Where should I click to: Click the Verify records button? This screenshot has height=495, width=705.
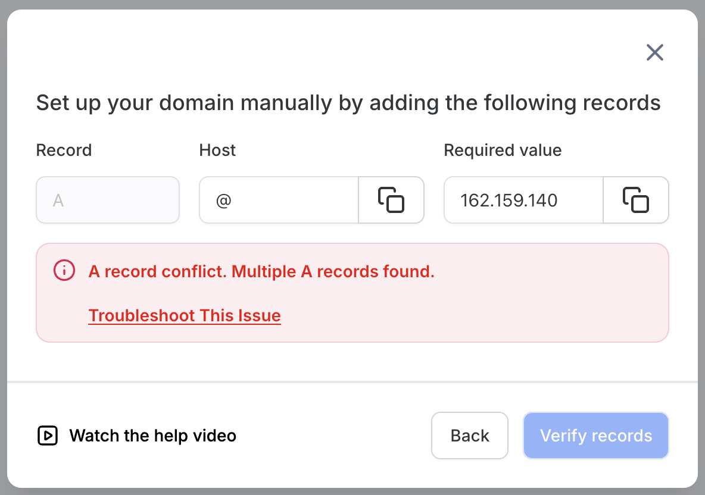coord(596,436)
